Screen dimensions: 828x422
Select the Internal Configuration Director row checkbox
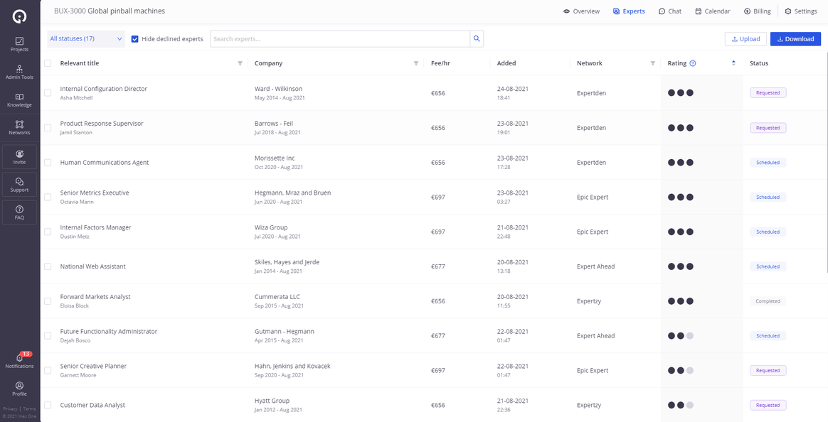[x=48, y=92]
